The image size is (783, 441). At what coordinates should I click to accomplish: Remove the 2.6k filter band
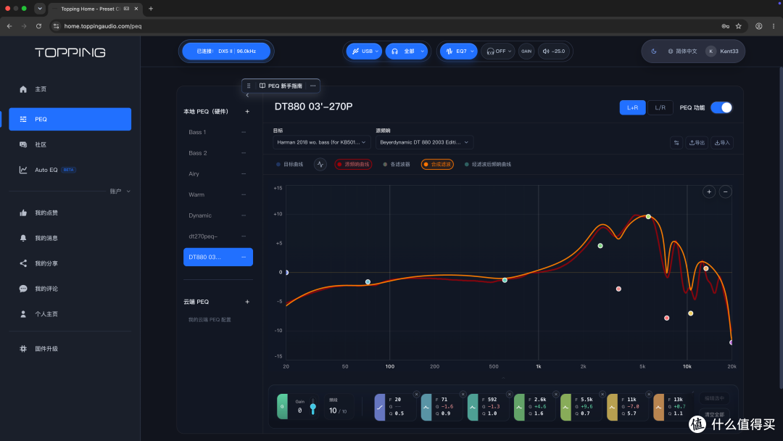click(556, 394)
